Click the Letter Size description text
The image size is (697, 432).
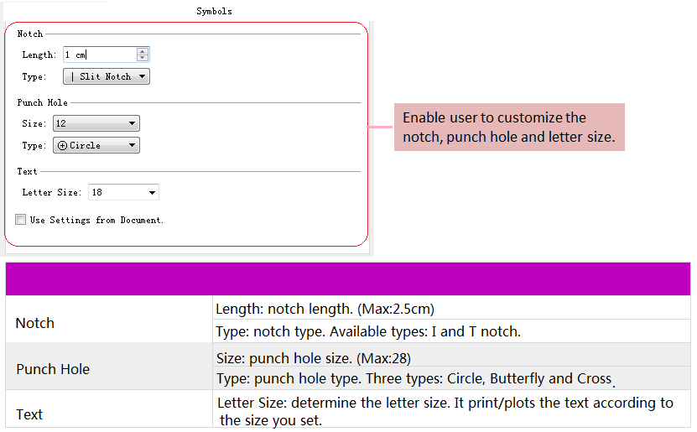click(445, 411)
